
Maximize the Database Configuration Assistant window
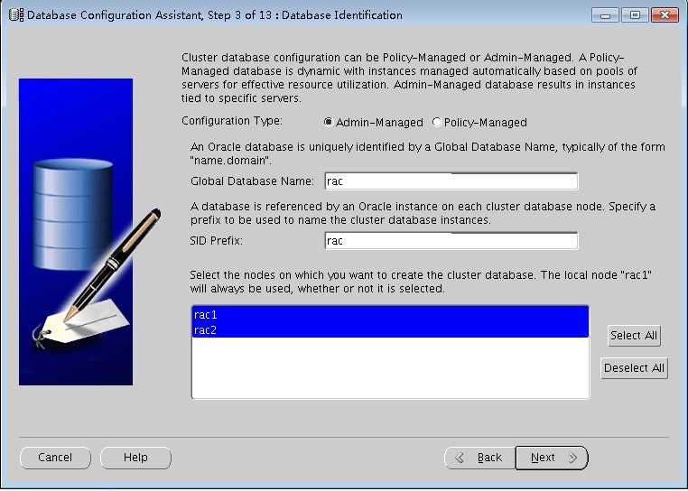tap(635, 15)
